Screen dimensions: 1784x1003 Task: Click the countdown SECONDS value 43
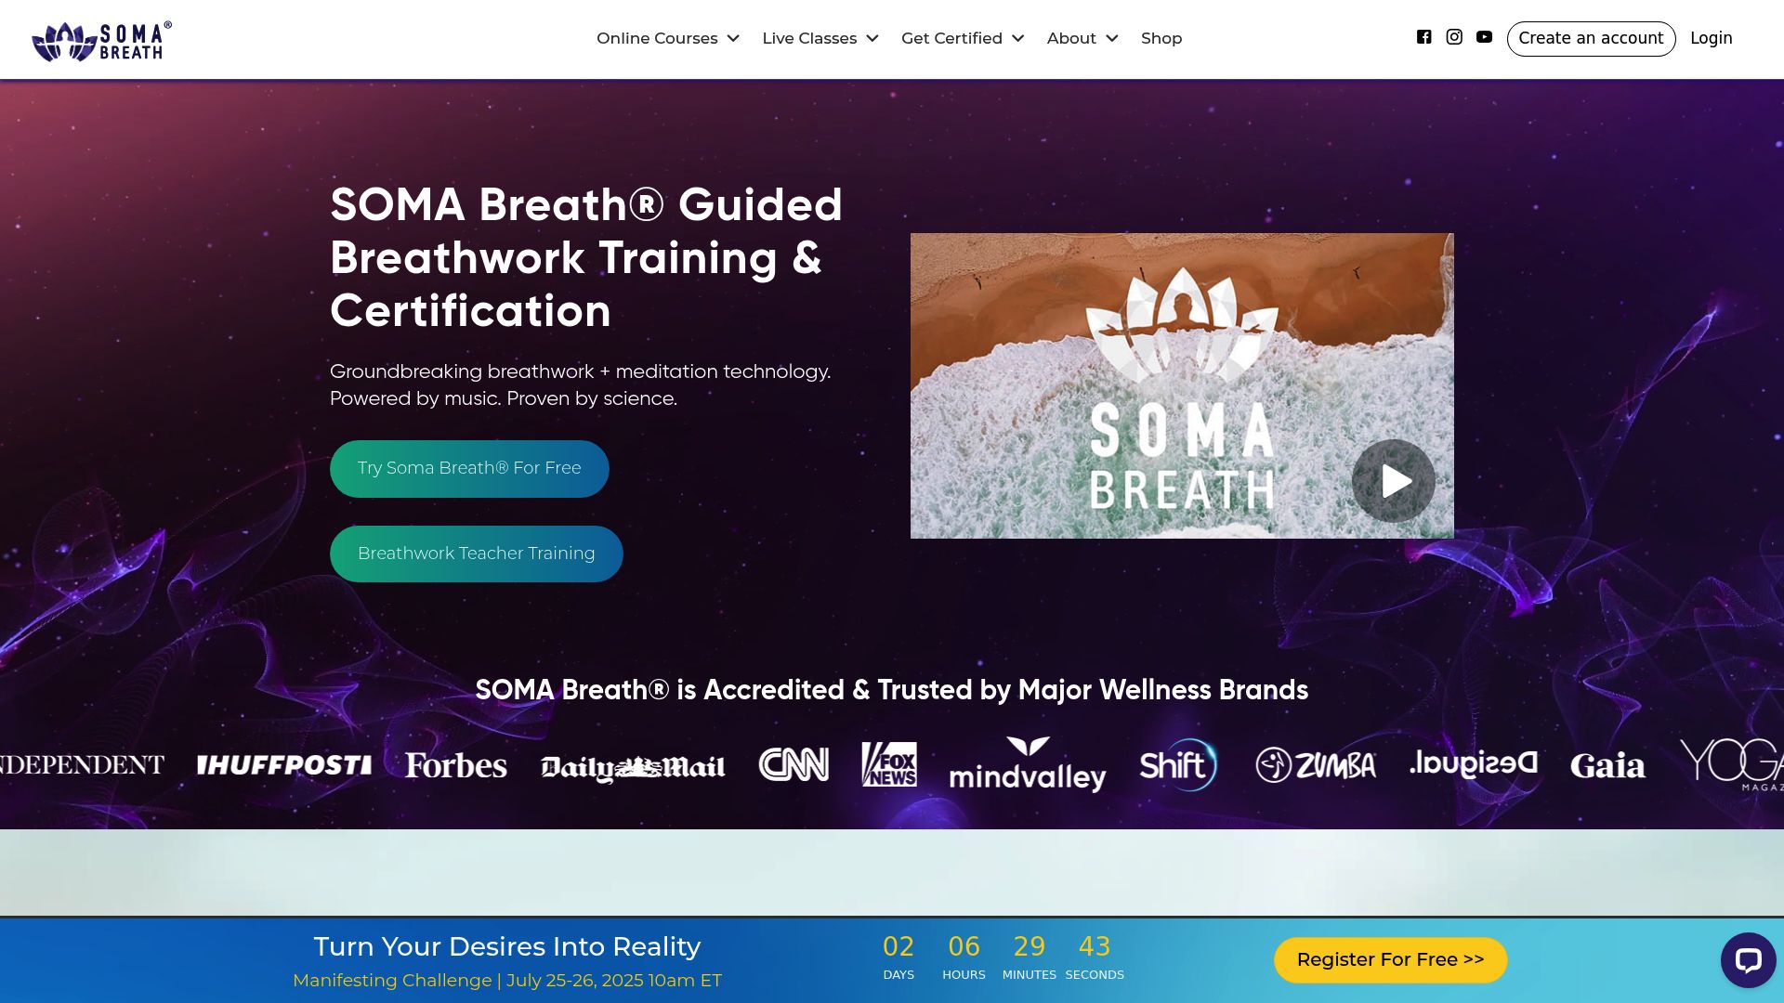(1095, 946)
